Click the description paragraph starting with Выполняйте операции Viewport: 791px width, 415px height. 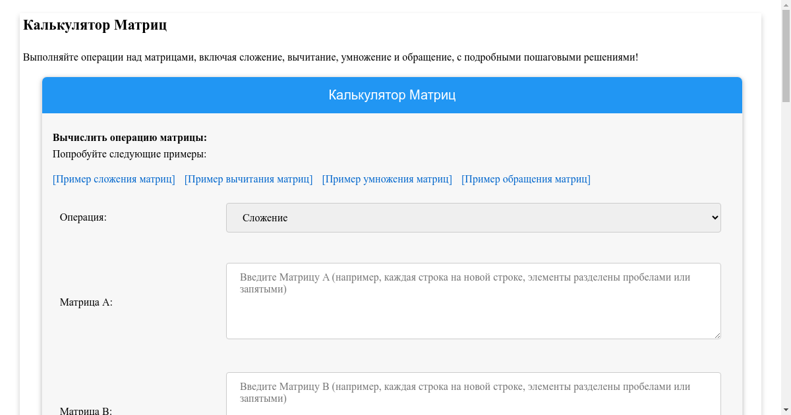[x=330, y=57]
